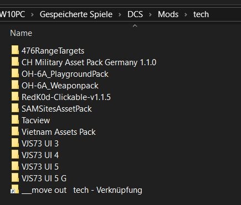Jump to Gespeicherte Spiele in the path
Viewport: 241px width, 205px height.
pos(76,14)
